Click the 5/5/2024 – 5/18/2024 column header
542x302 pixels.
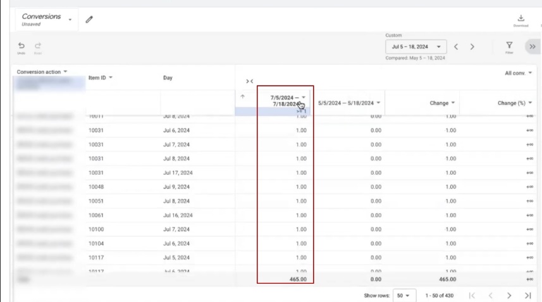349,103
